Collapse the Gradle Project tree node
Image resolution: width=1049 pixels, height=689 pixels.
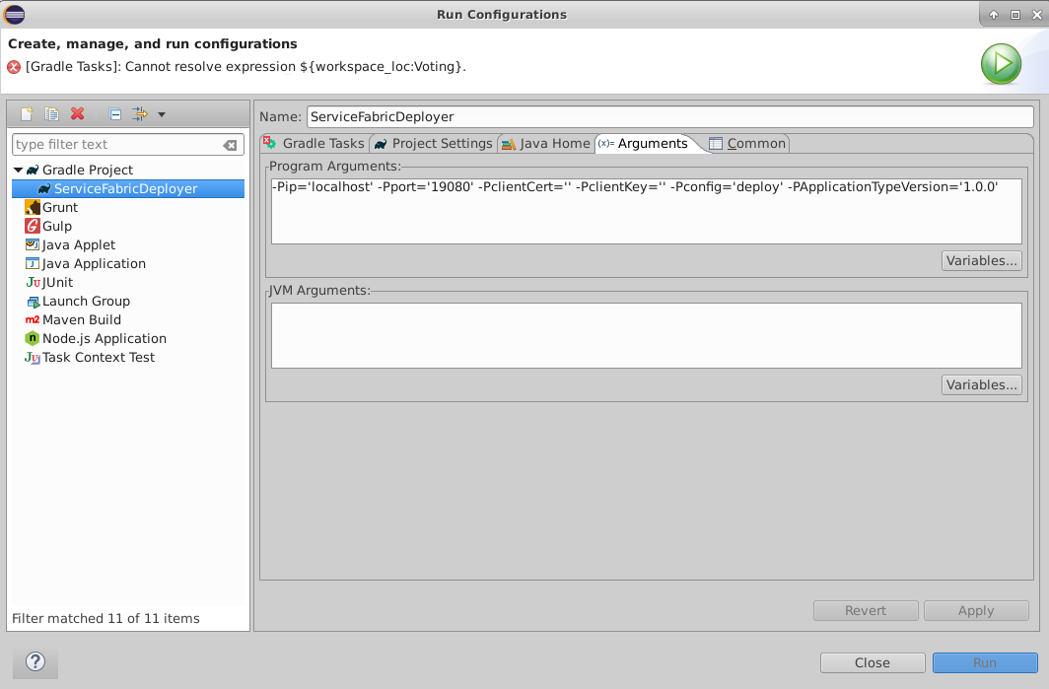pos(17,170)
